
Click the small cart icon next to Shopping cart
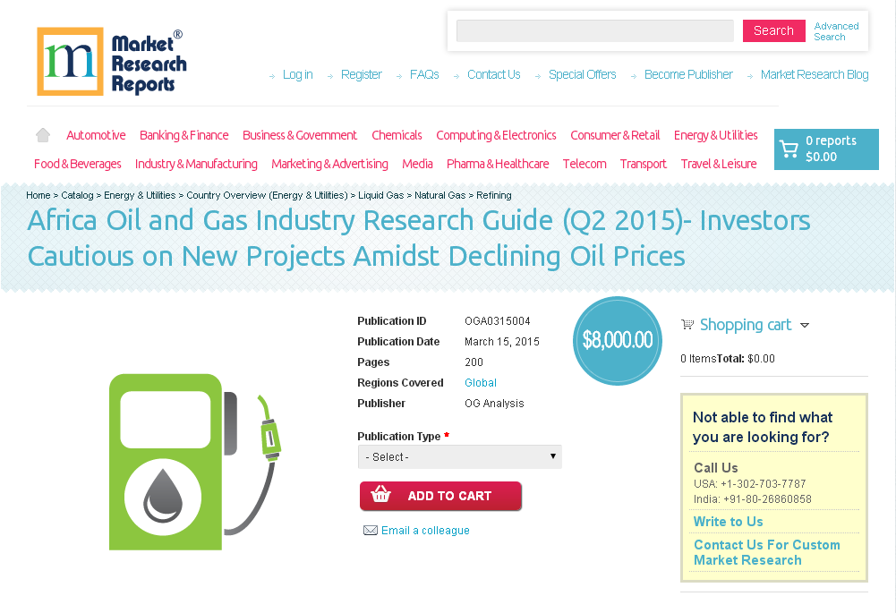tap(687, 324)
